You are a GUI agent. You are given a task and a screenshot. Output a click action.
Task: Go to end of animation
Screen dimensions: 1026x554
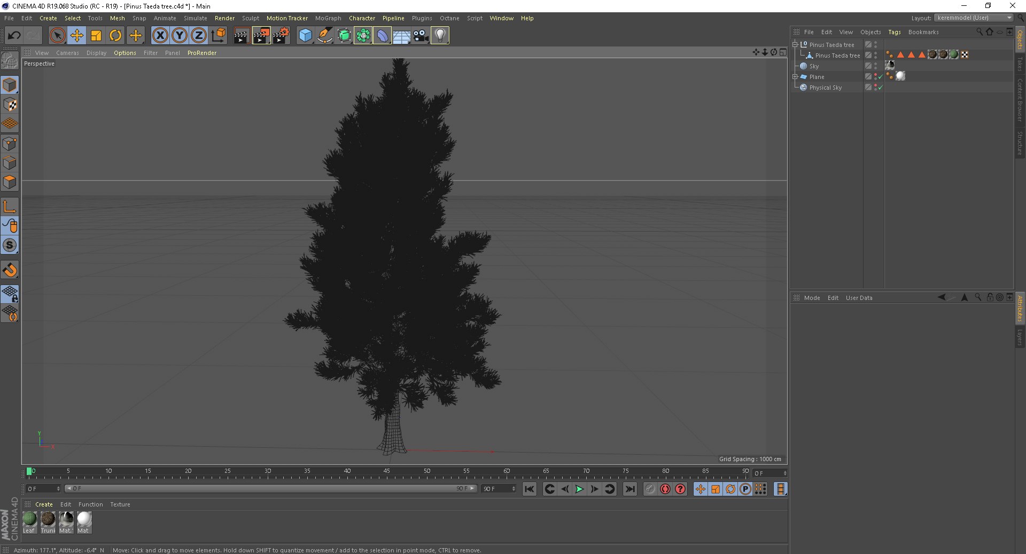click(631, 489)
